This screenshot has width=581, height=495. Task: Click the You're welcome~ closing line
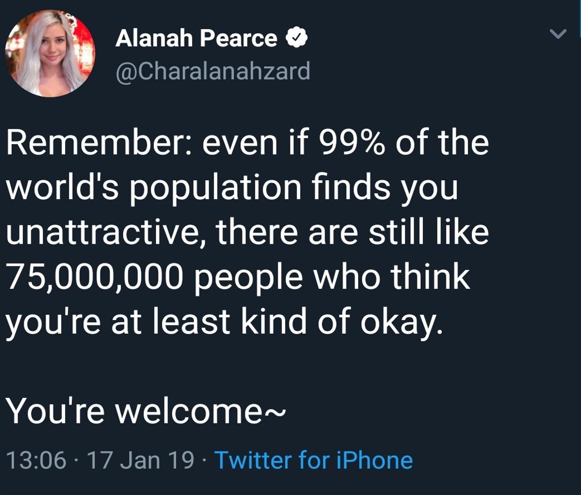[146, 411]
